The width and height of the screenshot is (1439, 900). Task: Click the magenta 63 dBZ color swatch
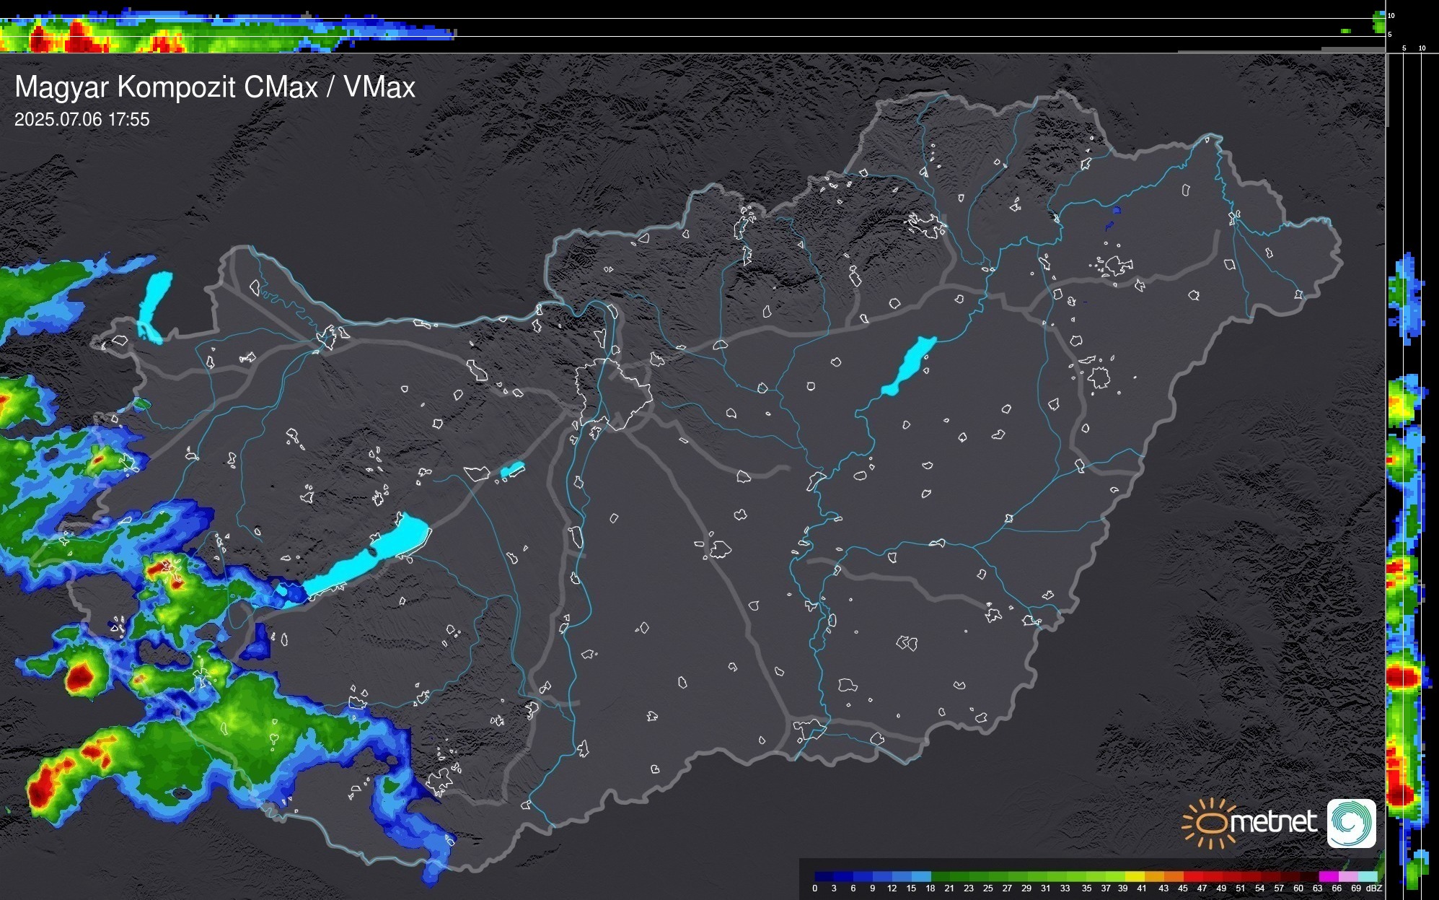1327,876
